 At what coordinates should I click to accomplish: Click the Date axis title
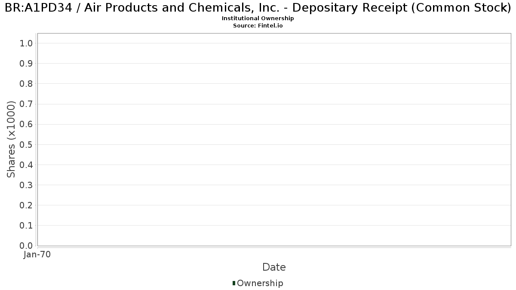(274, 267)
